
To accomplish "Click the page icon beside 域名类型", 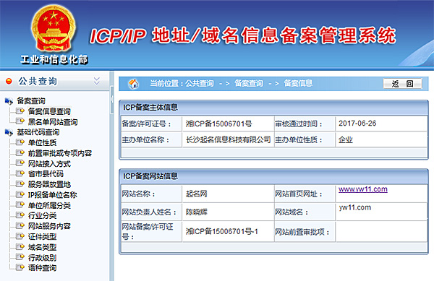I will (20, 246).
